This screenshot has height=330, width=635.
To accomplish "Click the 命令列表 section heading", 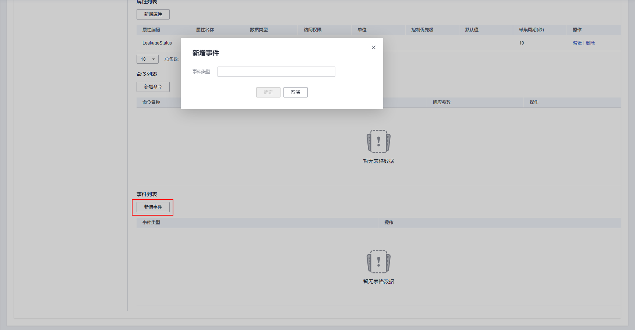I will pos(147,74).
